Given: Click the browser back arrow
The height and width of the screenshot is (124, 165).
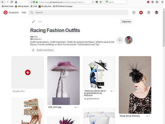Looking at the screenshot, I should click(3, 2).
